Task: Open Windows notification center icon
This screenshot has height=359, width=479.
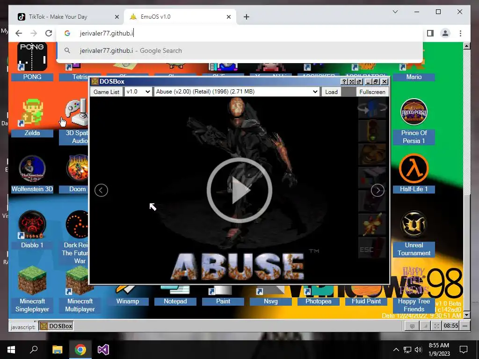Action: click(x=464, y=350)
